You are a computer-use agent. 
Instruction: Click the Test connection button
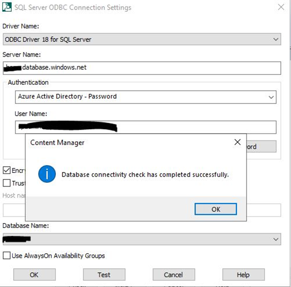click(104, 275)
